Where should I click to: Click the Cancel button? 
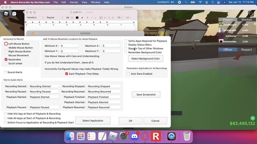pyautogui.click(x=155, y=121)
